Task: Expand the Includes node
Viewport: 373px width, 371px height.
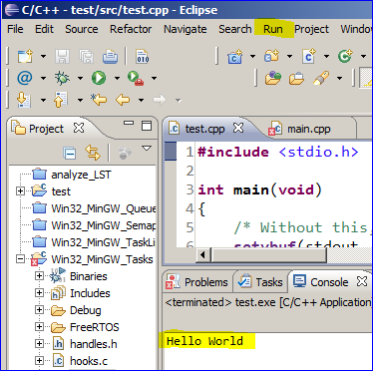Action: 39,293
